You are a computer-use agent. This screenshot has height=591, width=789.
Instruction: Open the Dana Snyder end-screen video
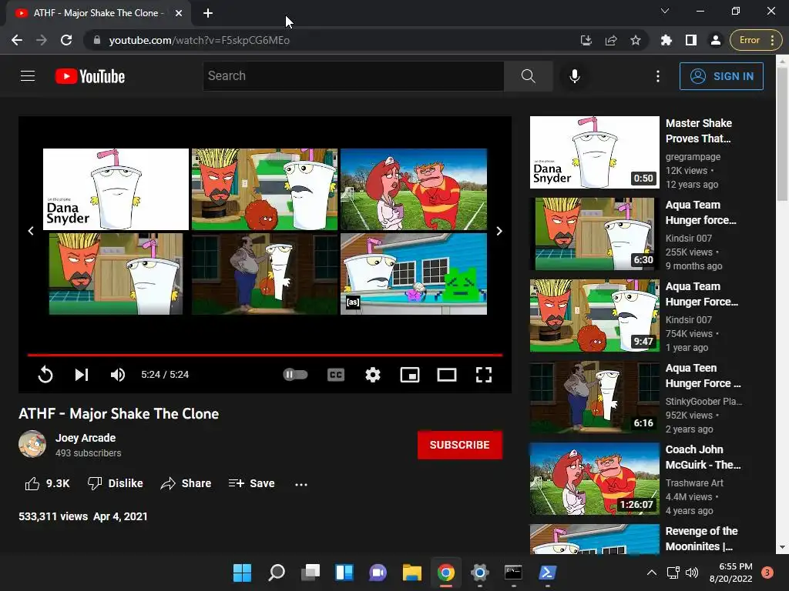(116, 189)
